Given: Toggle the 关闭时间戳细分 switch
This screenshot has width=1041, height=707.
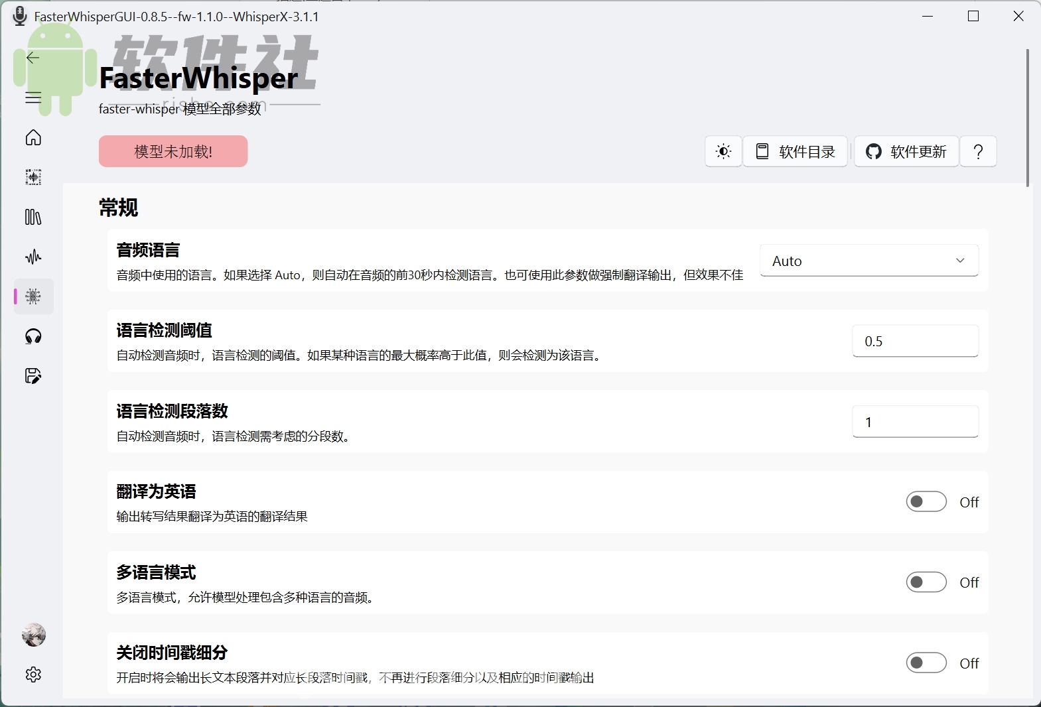Looking at the screenshot, I should pyautogui.click(x=926, y=663).
